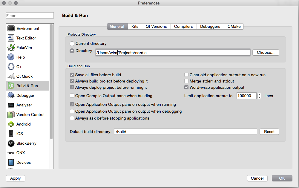299x188 pixels.
Task: Cancel the Preferences dialog
Action: (257, 178)
